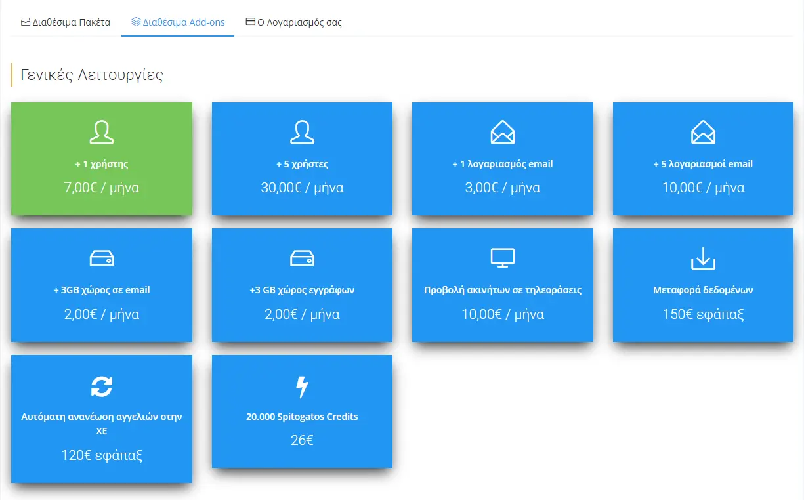Click the download icon for Μεταφορά δεδομένων
The image size is (804, 500).
coord(703,259)
